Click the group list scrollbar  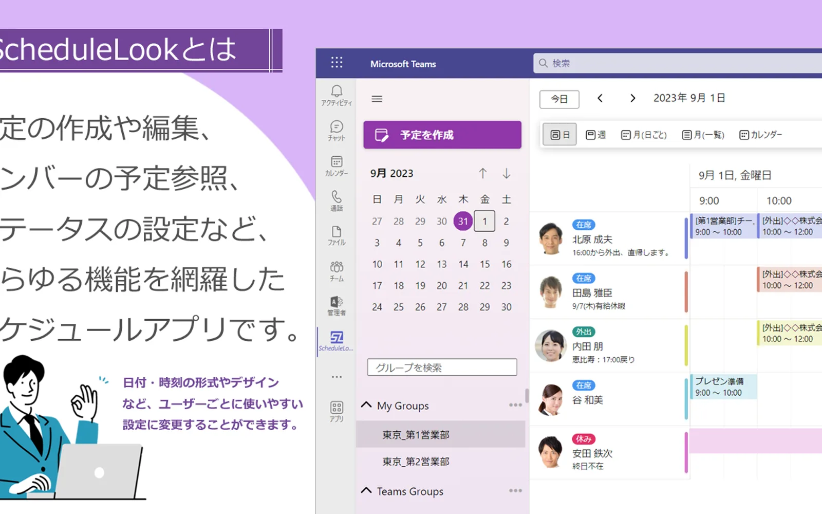click(527, 396)
